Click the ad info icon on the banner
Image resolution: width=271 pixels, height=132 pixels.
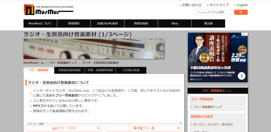243,34
